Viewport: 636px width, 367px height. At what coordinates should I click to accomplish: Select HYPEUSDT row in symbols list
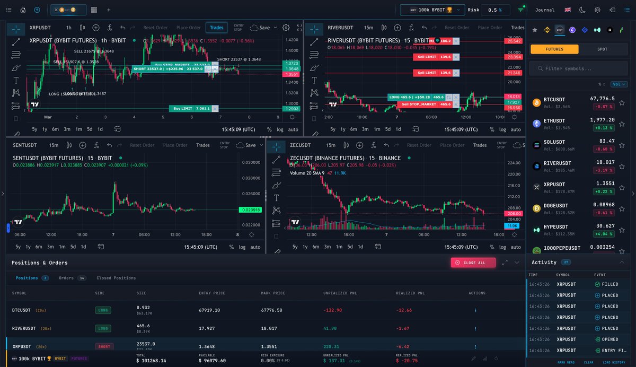579,229
